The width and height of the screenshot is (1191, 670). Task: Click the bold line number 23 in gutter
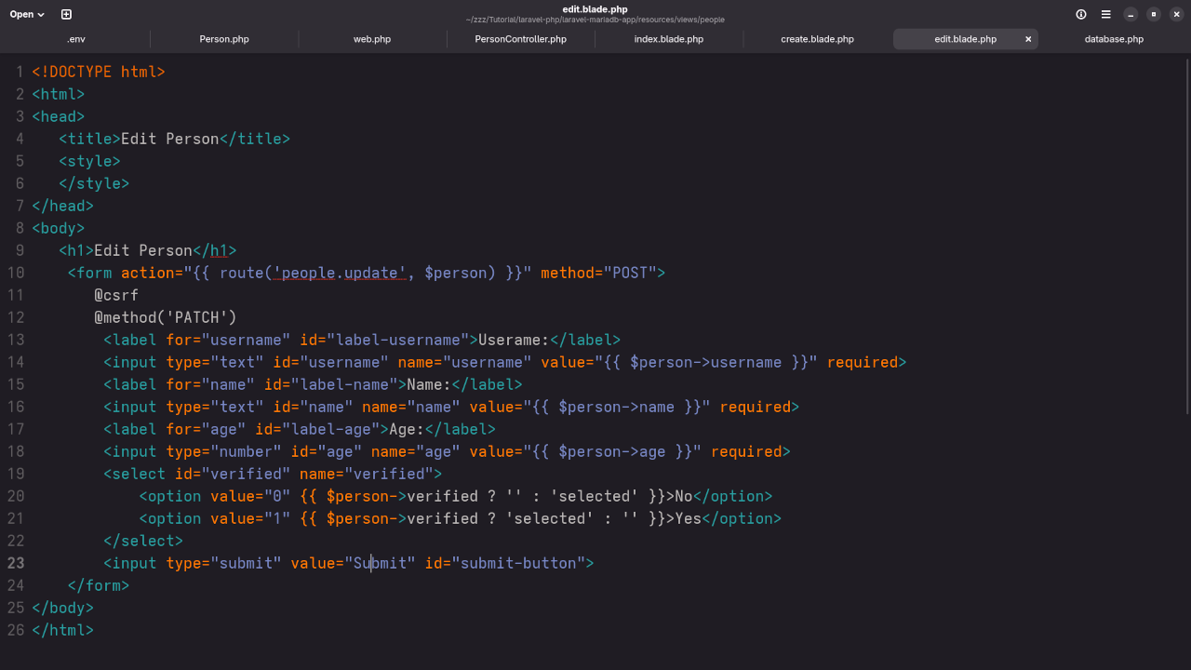pyautogui.click(x=16, y=563)
